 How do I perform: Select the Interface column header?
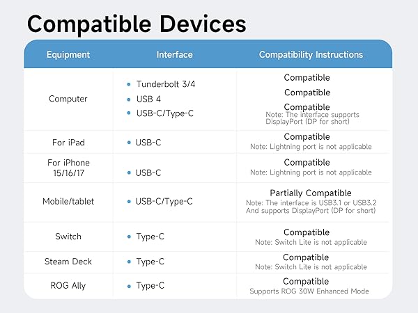175,54
